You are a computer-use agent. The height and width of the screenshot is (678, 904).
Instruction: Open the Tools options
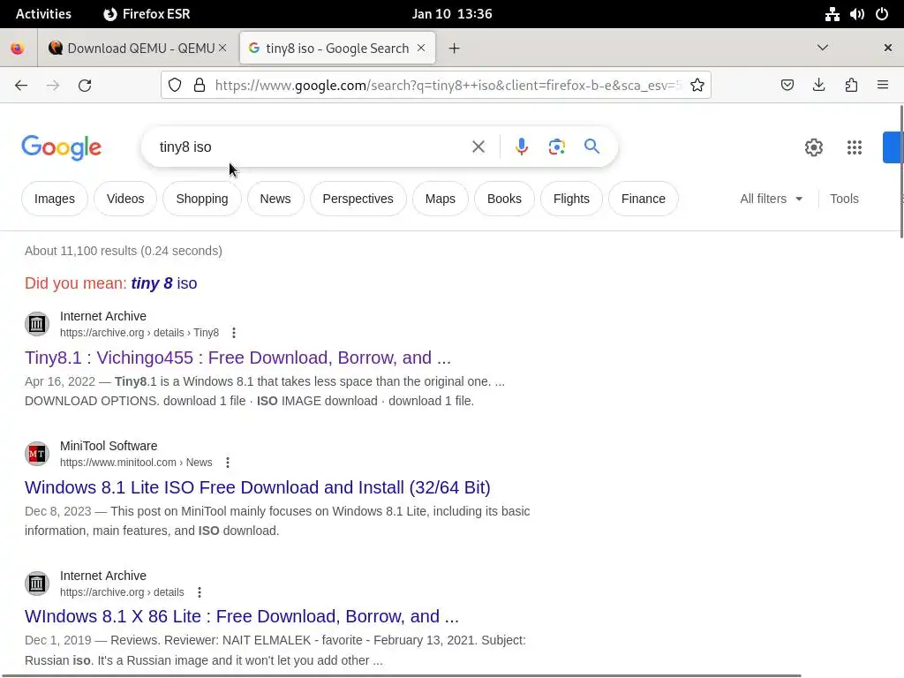(x=844, y=199)
